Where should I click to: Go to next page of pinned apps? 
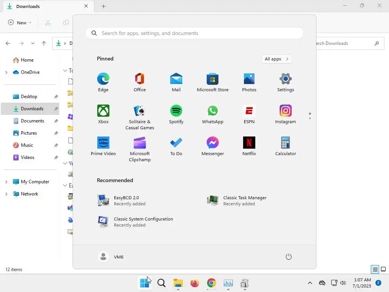pos(310,118)
